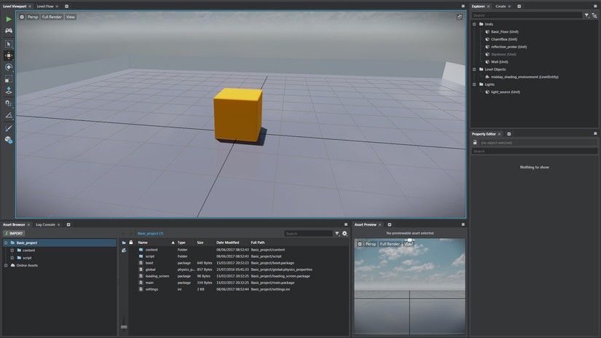Click the Basic_project (7) breadcrumb link
601x338 pixels.
coord(150,233)
